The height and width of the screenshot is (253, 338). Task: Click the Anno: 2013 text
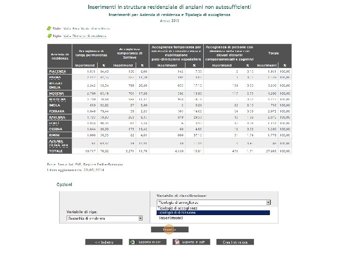(169, 21)
